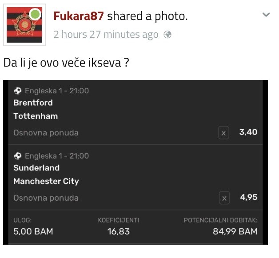The height and width of the screenshot is (258, 279).
Task: Open Fukara87 username link
Action: 79,16
